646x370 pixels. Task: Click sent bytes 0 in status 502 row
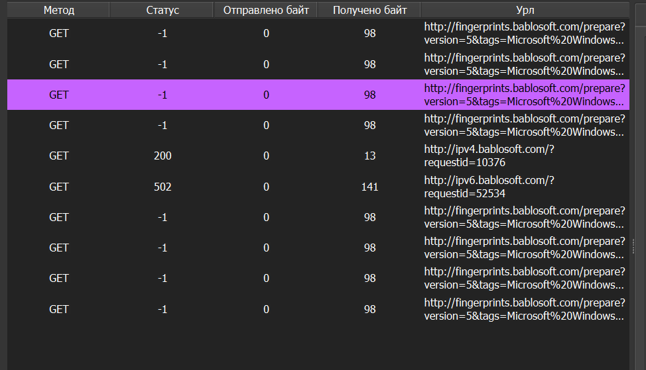coord(266,187)
